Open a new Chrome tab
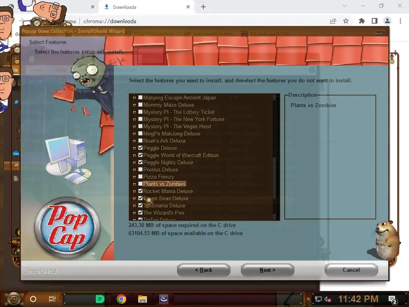The width and height of the screenshot is (409, 307). click(x=203, y=7)
